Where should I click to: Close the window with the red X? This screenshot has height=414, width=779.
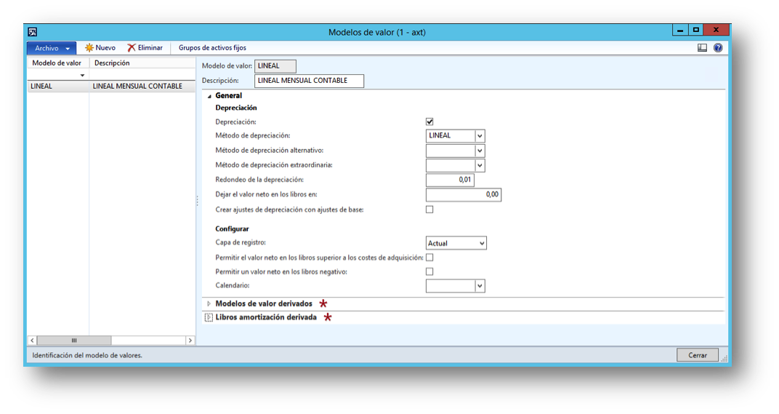[x=717, y=31]
